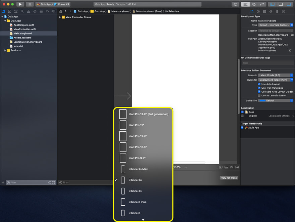Select iPhone 8 Plus device
Image resolution: width=295 pixels, height=222 pixels.
click(143, 202)
